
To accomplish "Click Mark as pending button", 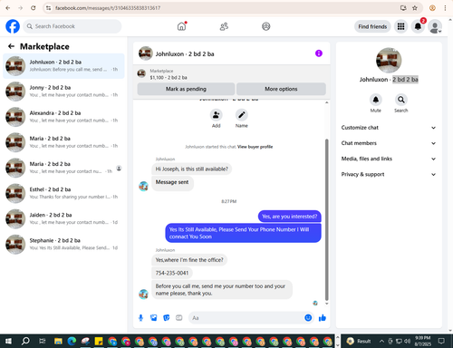I will [x=186, y=89].
